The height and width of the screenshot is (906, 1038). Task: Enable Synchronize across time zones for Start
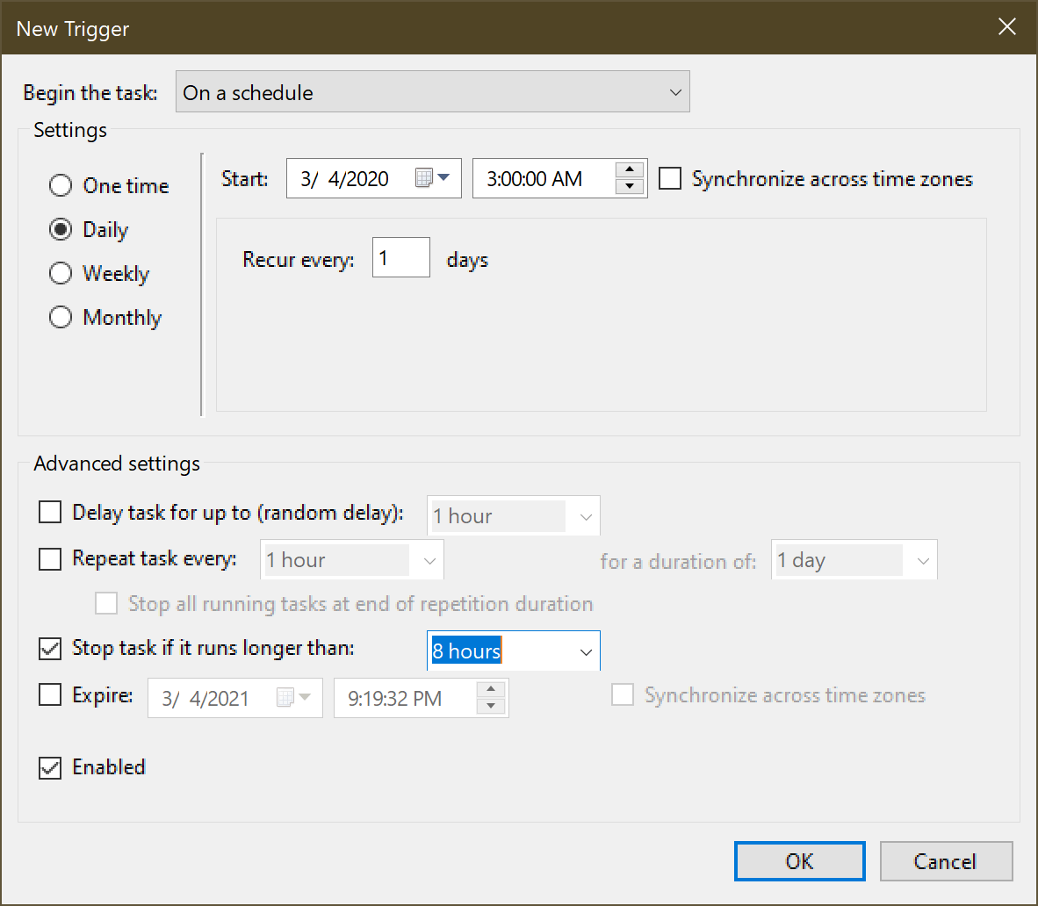670,178
